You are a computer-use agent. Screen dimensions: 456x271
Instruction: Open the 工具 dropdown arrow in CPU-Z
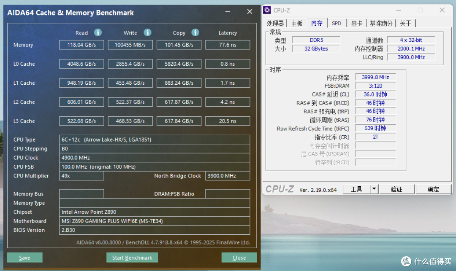click(x=374, y=189)
